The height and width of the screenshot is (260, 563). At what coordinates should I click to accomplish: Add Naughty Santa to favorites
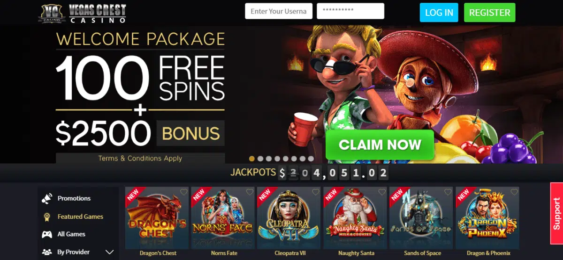click(x=382, y=192)
